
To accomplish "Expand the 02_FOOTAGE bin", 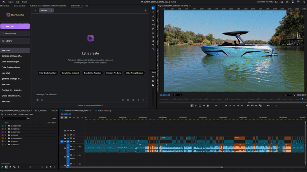I will [6, 129].
